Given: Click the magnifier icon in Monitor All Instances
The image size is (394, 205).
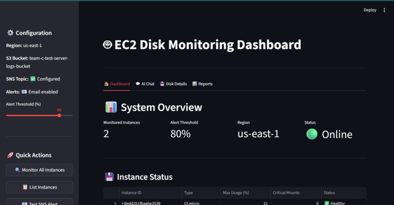Looking at the screenshot, I should [x=17, y=170].
